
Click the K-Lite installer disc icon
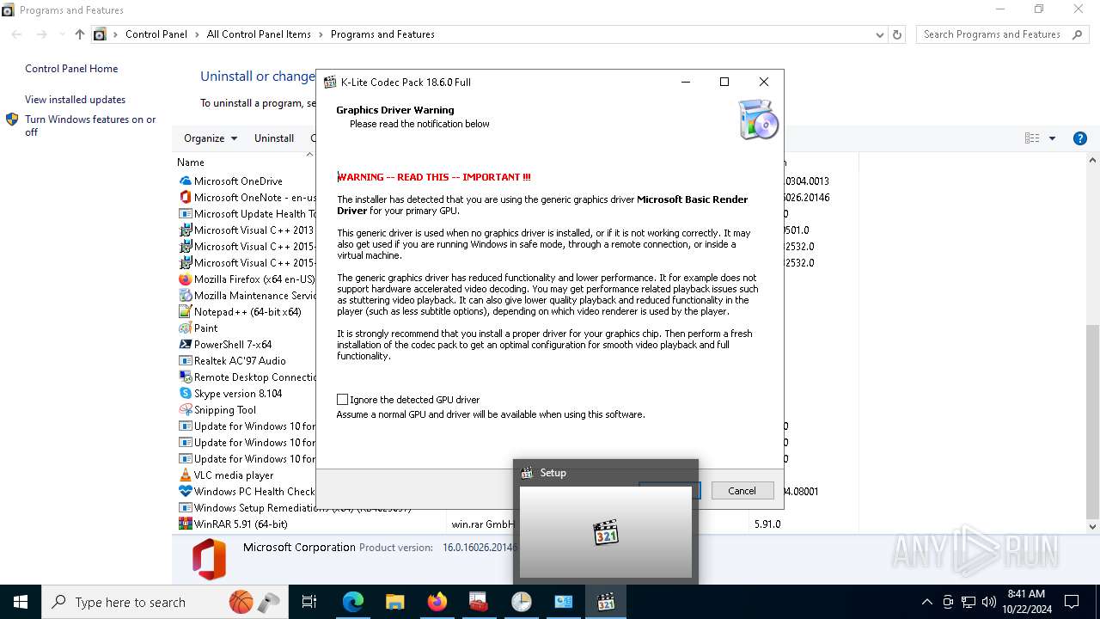[758, 120]
